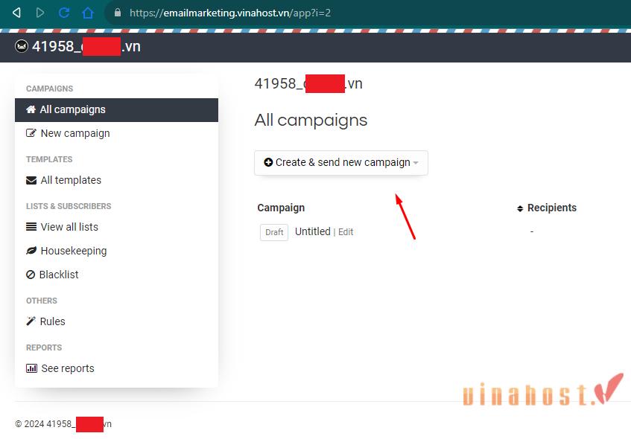Click the plus icon on Create campaign button
The image size is (631, 439).
tap(268, 162)
